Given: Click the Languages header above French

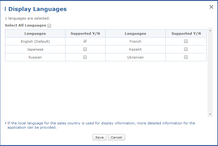Looking at the screenshot, I should click(x=135, y=34).
